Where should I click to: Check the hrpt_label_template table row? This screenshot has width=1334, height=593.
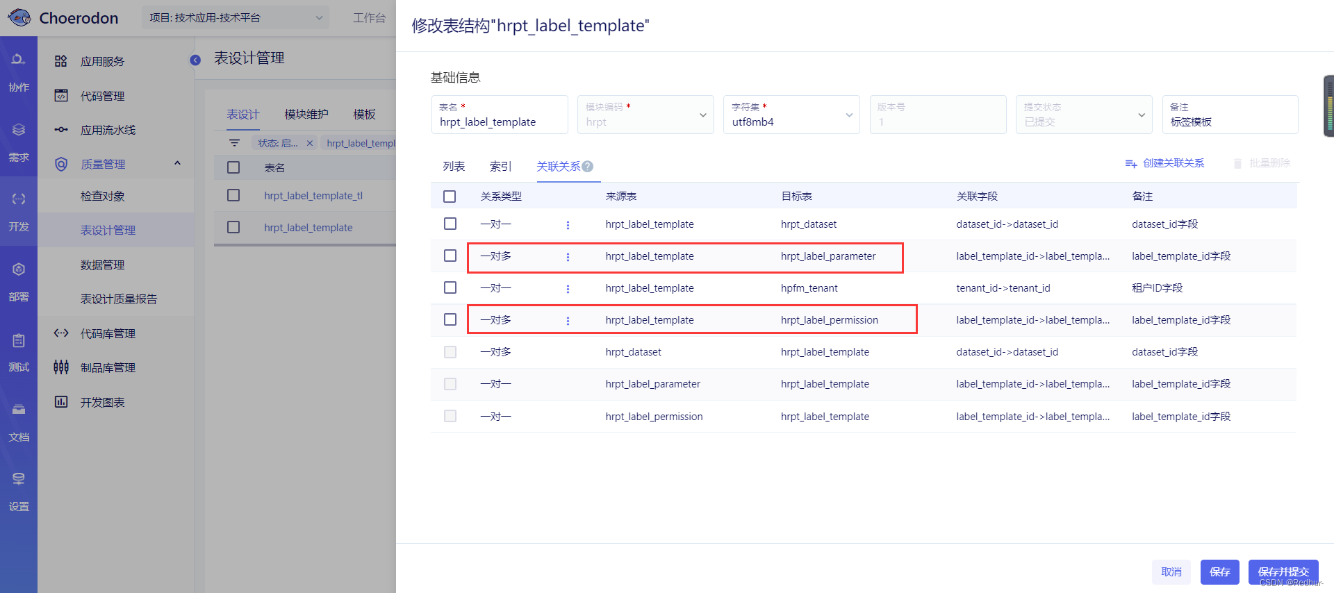click(233, 227)
